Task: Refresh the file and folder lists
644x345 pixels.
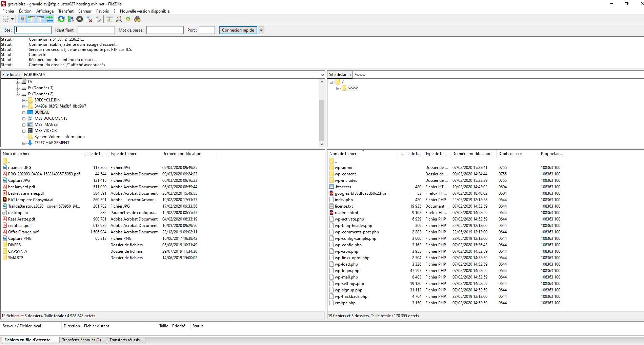Action: (61, 19)
